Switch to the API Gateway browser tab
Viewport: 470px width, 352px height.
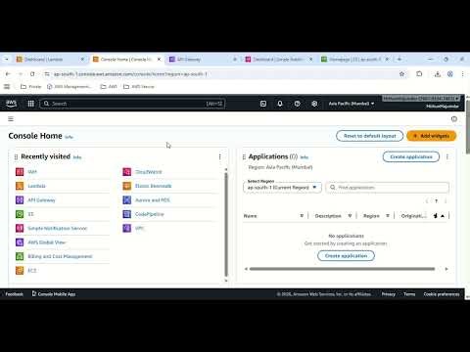pyautogui.click(x=203, y=60)
